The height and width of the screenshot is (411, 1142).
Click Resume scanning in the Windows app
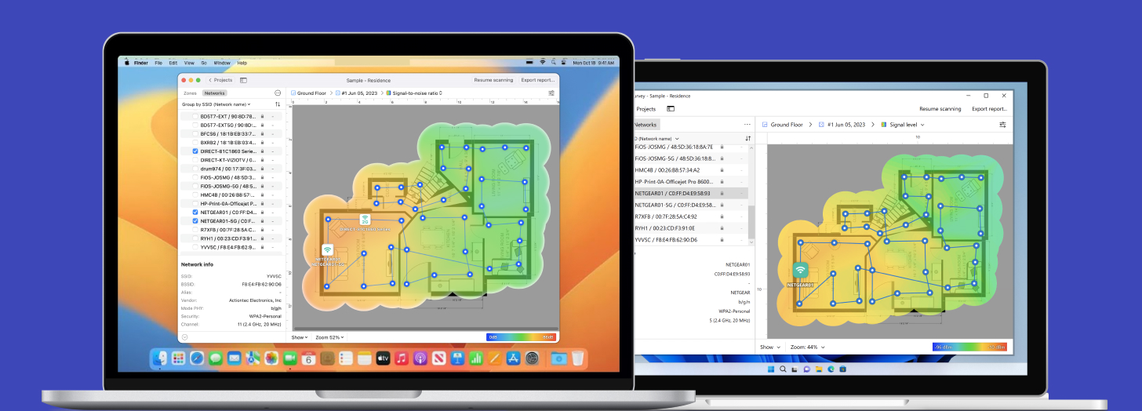(x=940, y=109)
